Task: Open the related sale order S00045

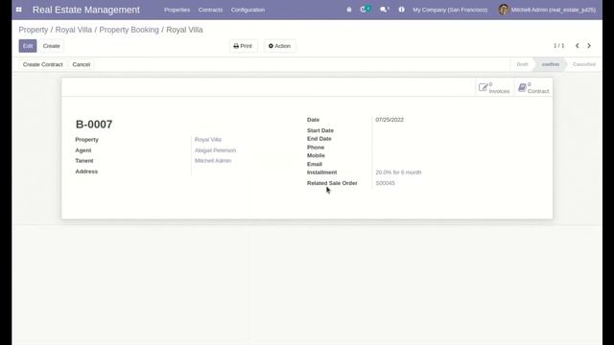Action: (x=385, y=183)
